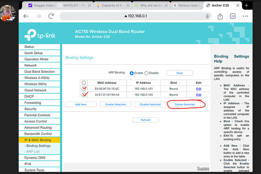Open the browser three-dot menu

(x=245, y=16)
